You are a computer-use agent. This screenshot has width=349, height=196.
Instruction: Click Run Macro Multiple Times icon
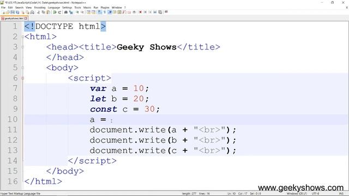(x=155, y=12)
